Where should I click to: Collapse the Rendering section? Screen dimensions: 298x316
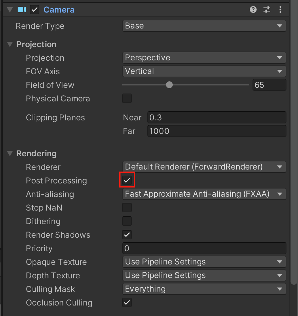10,154
